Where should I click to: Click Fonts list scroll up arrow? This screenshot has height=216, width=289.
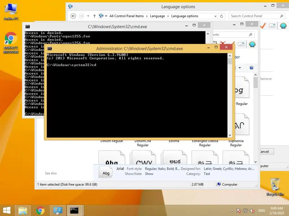(x=255, y=75)
